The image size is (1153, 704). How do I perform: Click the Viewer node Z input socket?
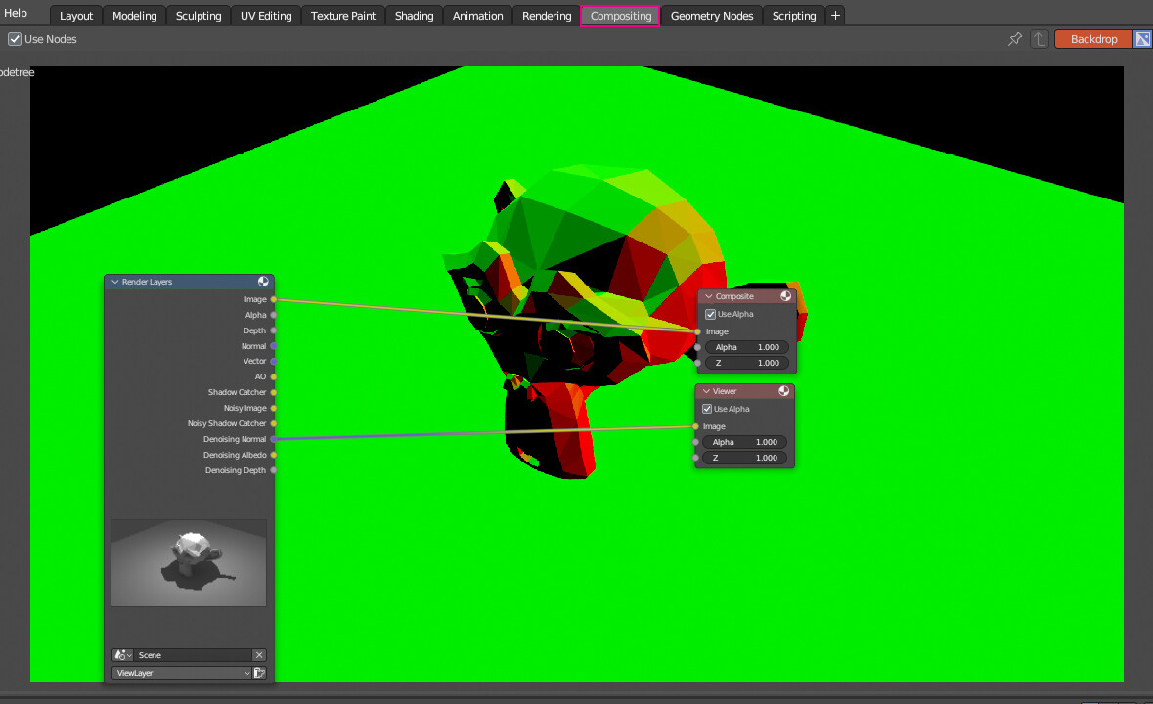695,457
